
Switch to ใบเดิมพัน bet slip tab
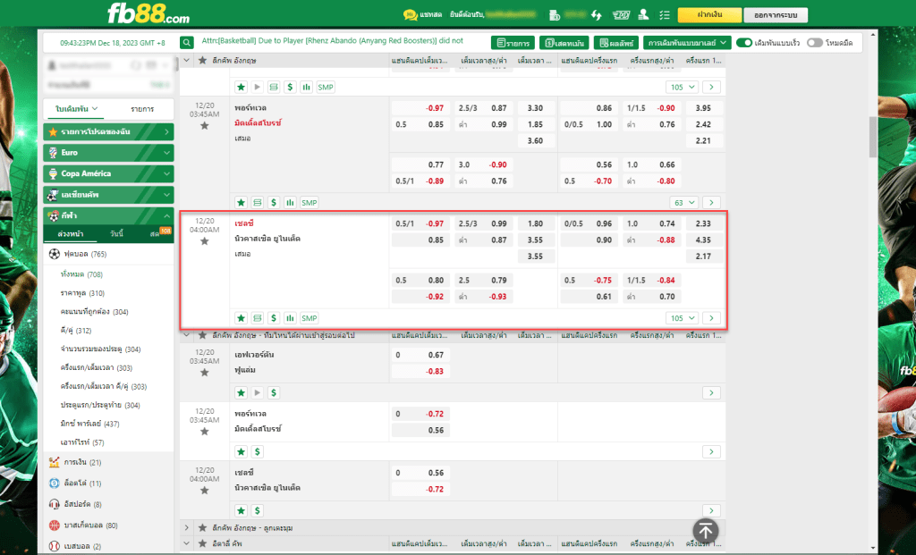pos(77,109)
